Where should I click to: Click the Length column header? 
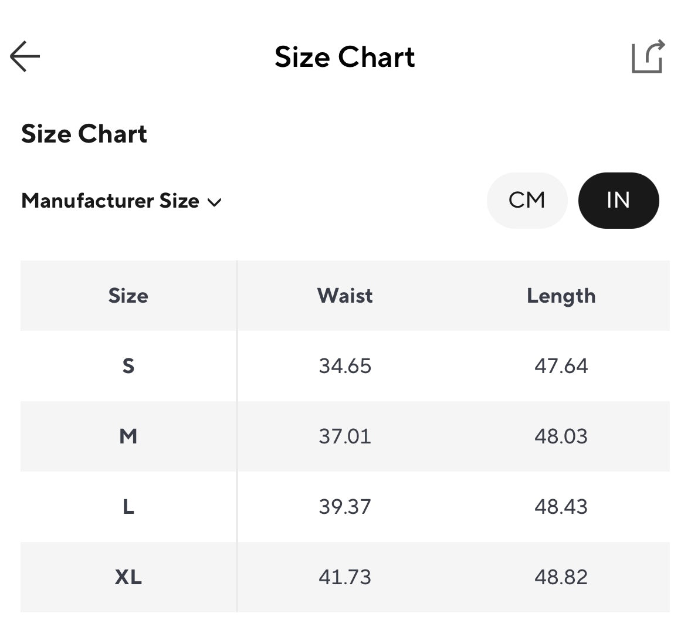coord(561,296)
